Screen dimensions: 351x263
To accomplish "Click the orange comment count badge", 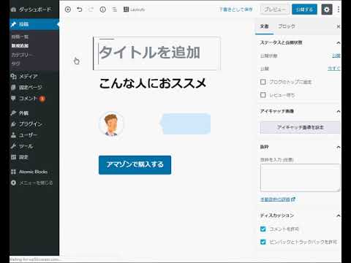I will point(42,99).
